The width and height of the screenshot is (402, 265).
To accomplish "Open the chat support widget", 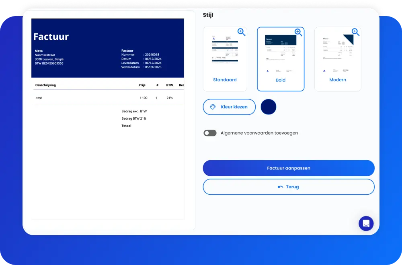I will point(366,223).
